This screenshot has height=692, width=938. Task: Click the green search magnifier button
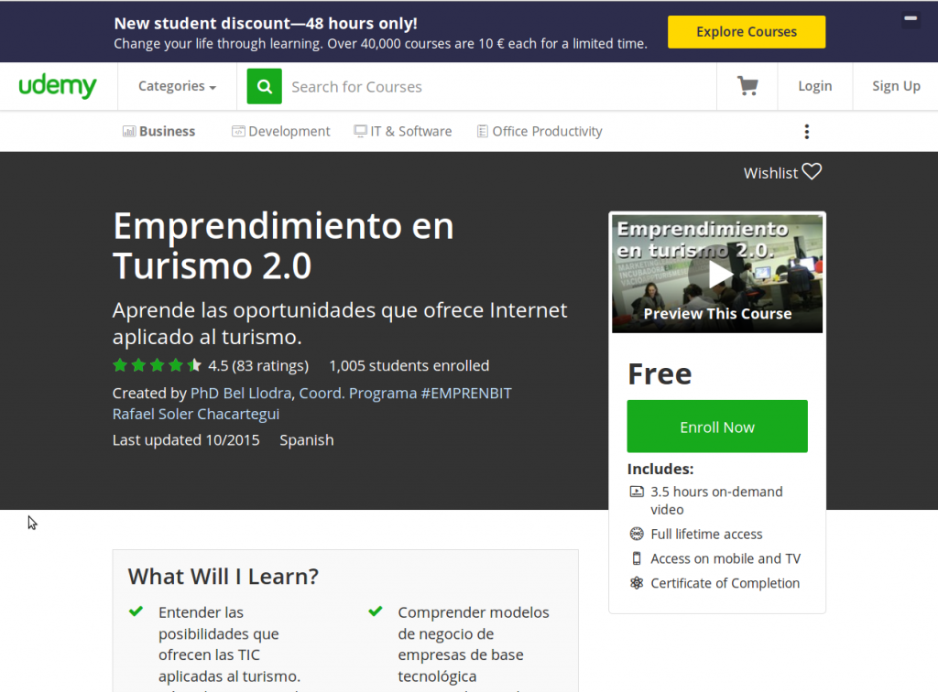[x=265, y=87]
